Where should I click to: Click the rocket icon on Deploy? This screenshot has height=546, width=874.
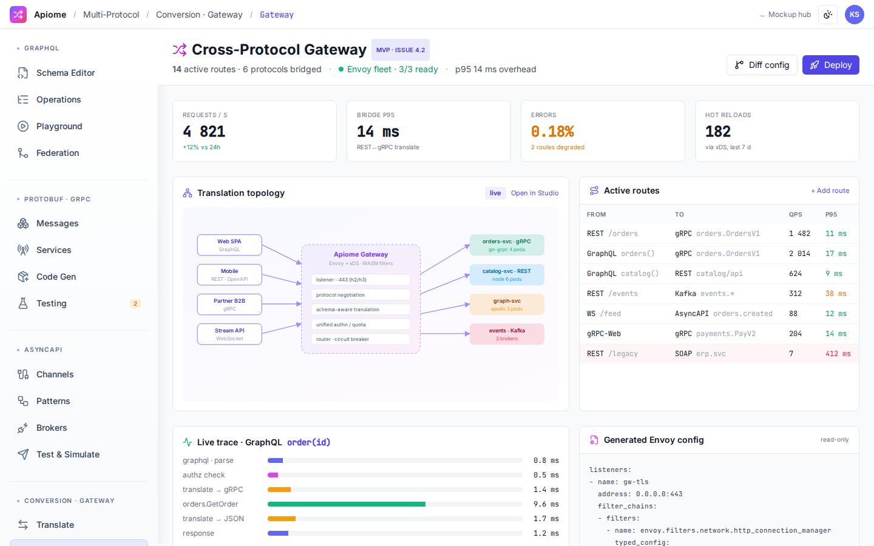coord(815,65)
